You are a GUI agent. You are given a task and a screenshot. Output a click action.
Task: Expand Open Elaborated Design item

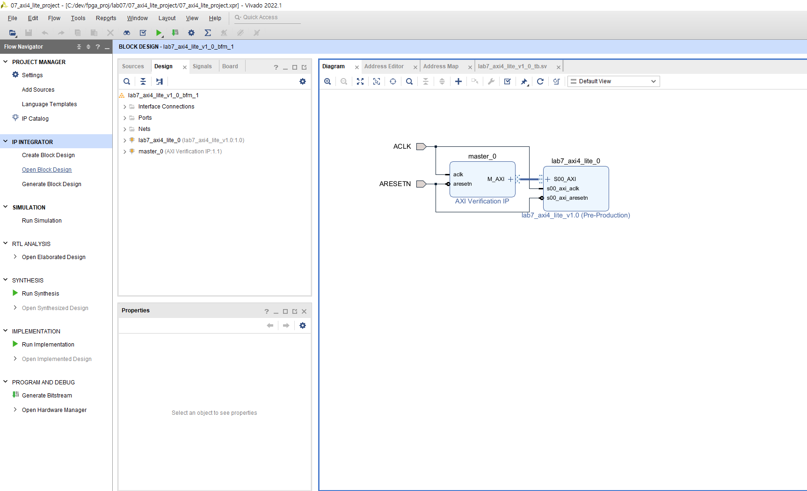pos(15,257)
